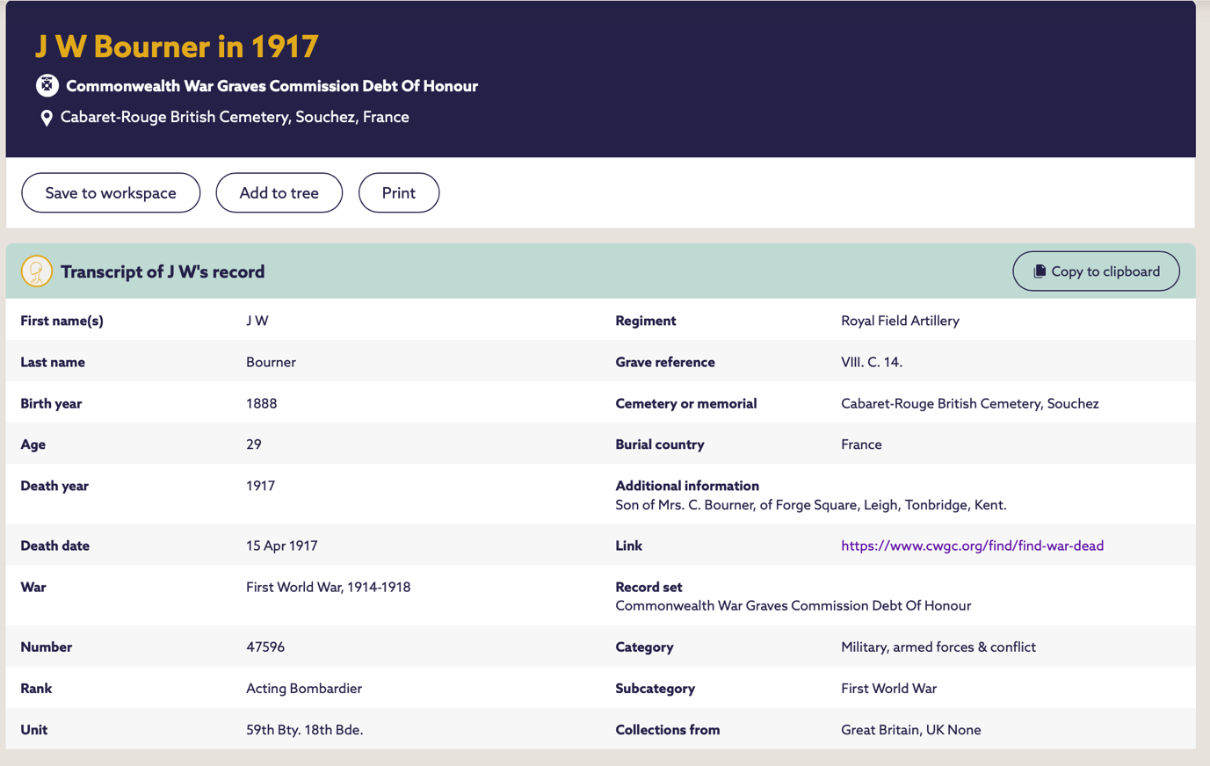Select the service number '47596'
This screenshot has width=1210, height=766.
265,647
